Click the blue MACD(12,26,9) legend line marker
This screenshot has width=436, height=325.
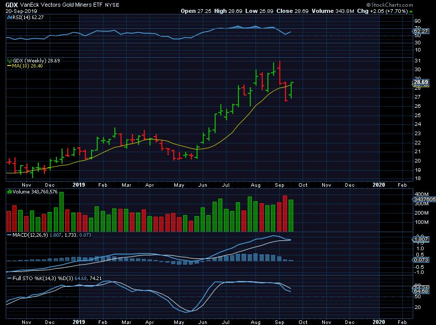click(x=9, y=235)
